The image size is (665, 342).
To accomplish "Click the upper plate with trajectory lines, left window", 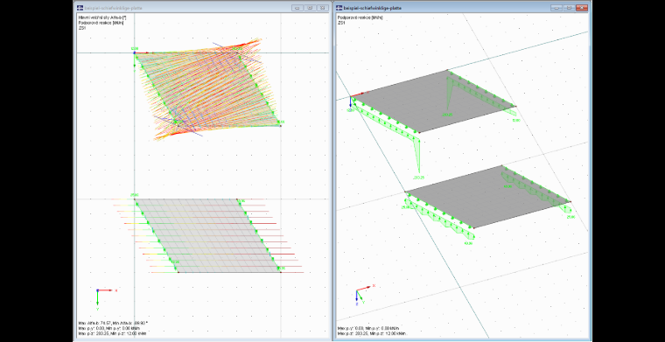I will click(x=207, y=89).
